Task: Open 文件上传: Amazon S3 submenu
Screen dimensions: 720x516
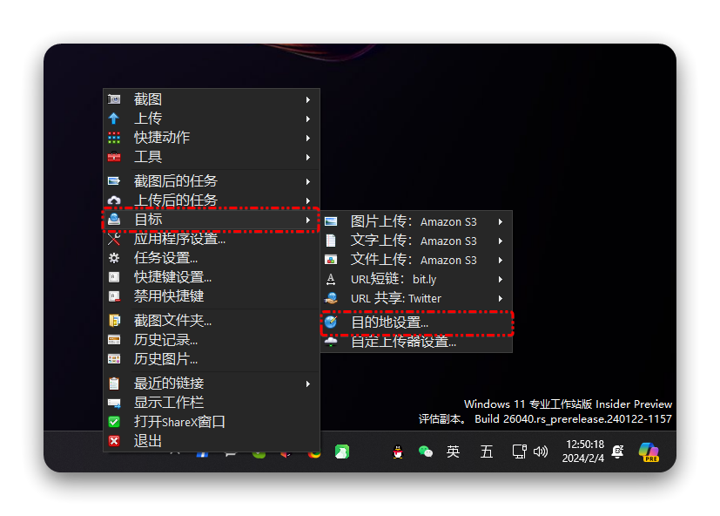Action: (x=416, y=261)
